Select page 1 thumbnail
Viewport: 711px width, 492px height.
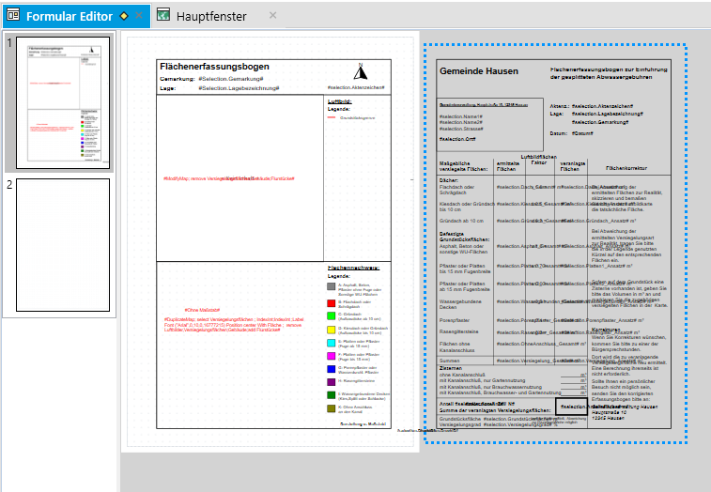pyautogui.click(x=63, y=103)
